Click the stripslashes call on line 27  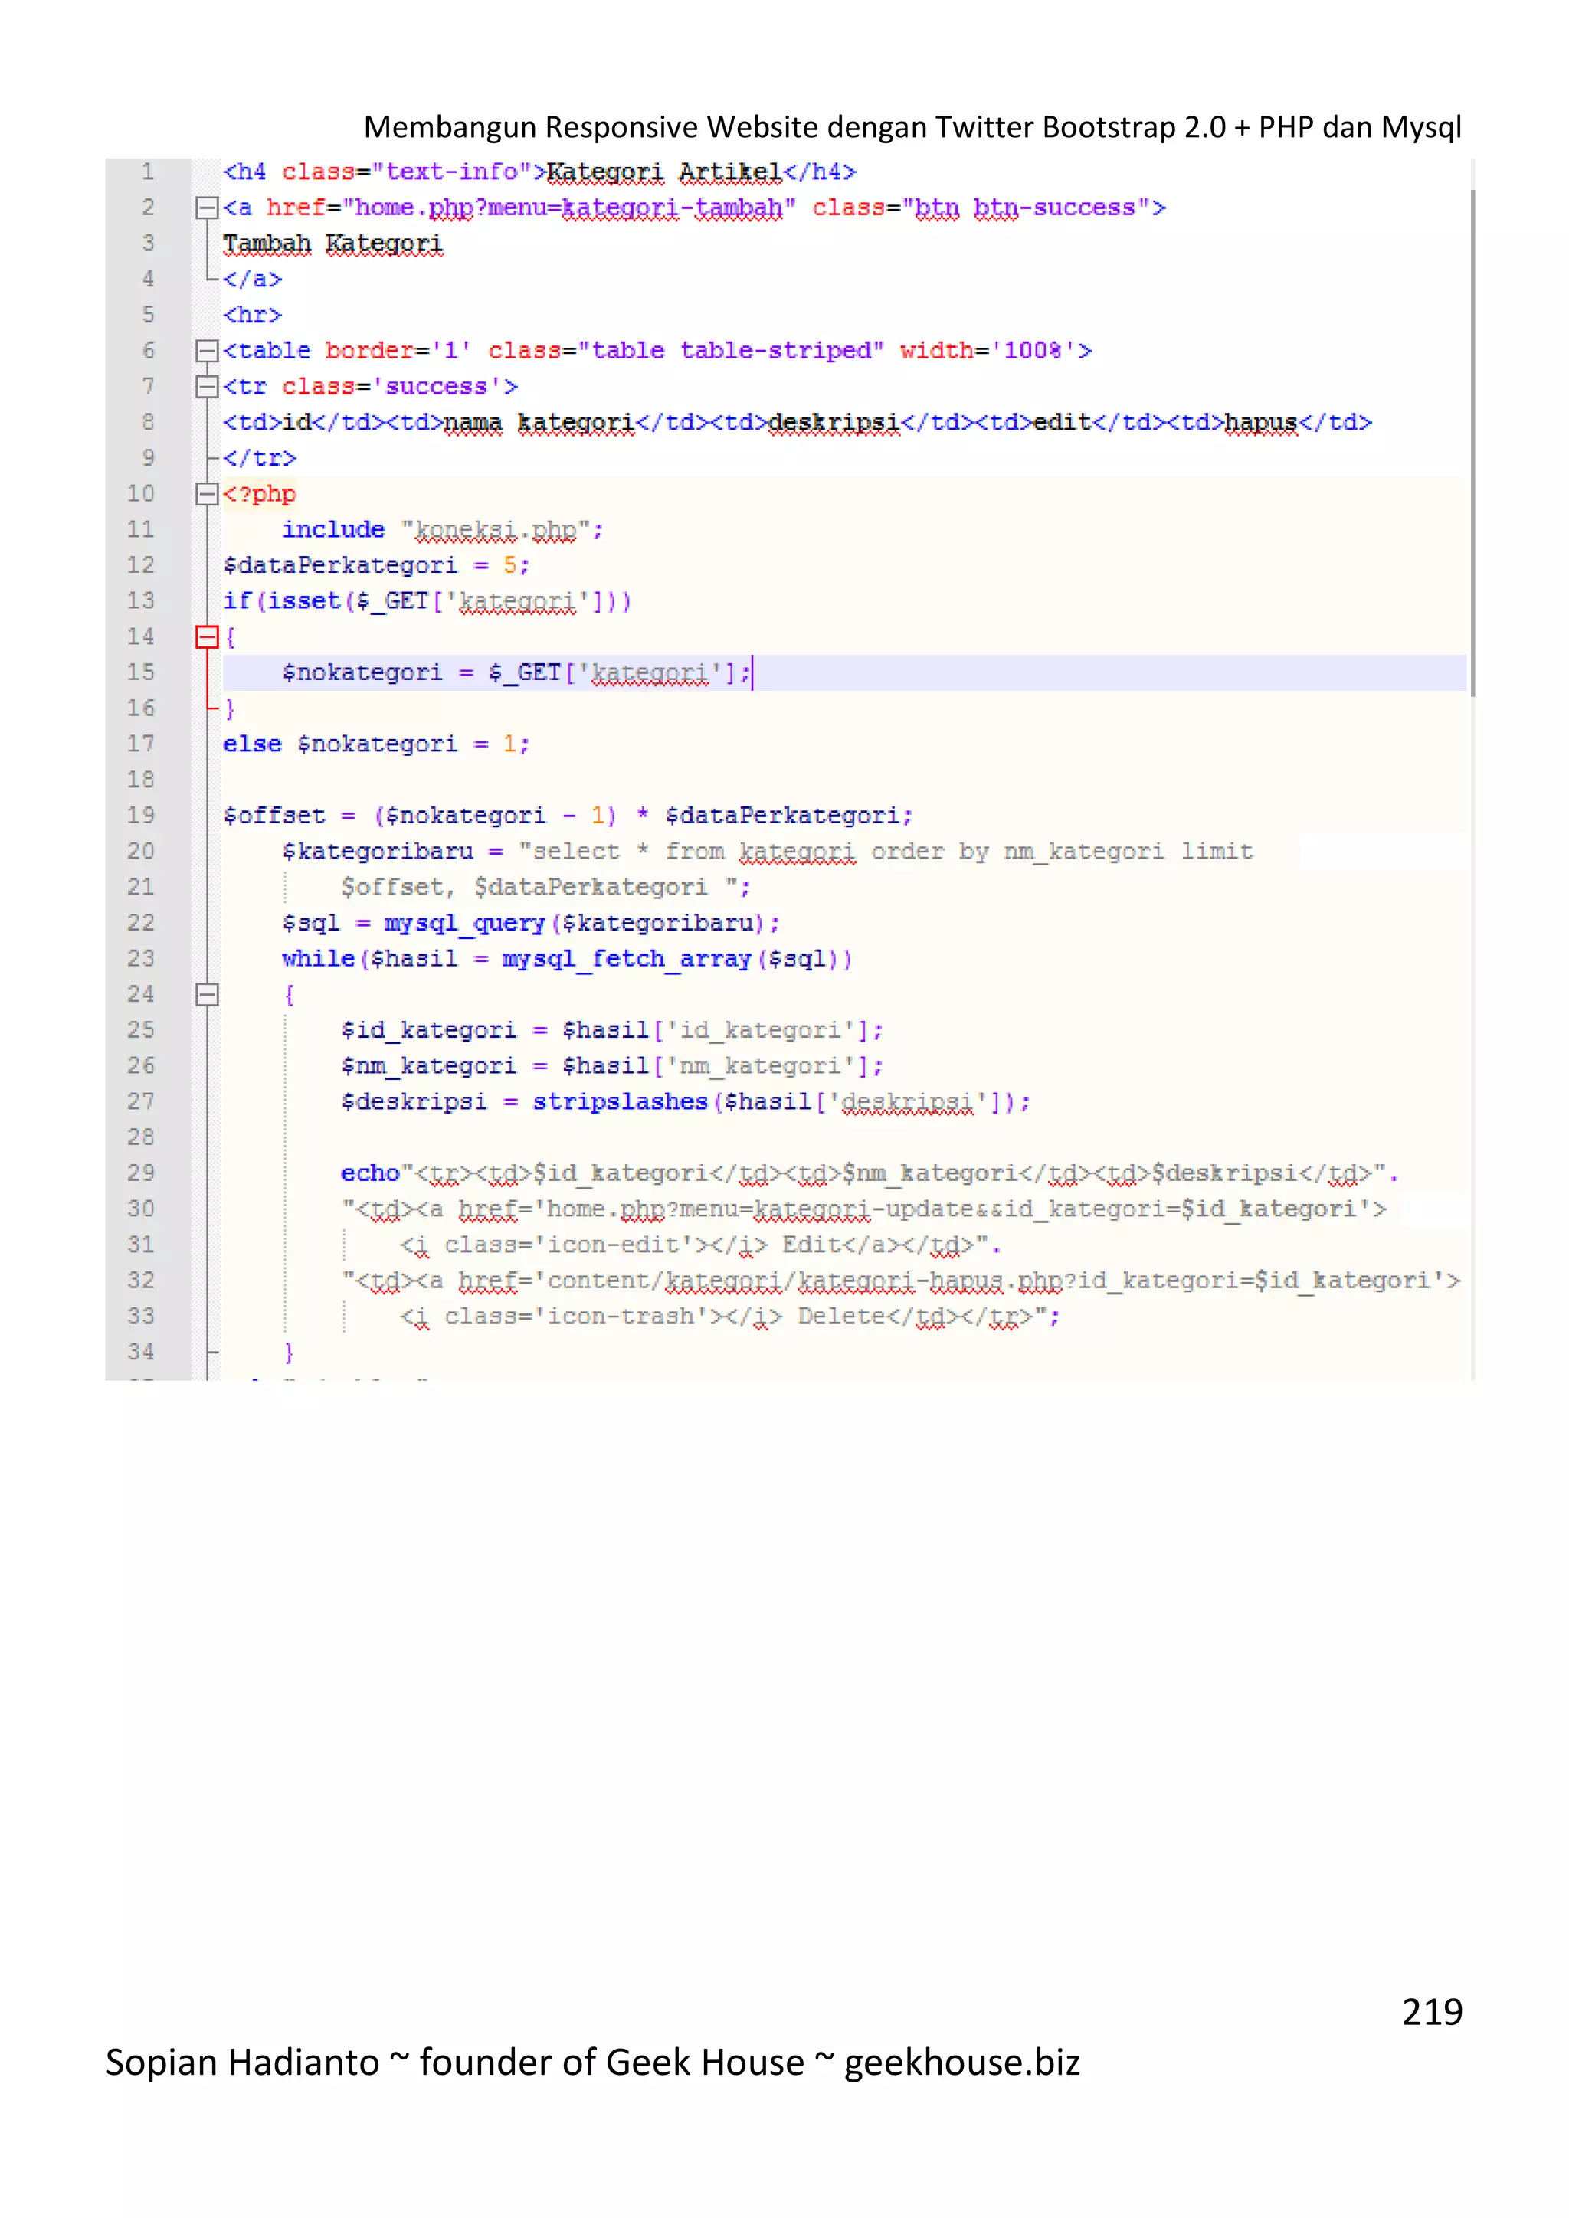(685, 1101)
